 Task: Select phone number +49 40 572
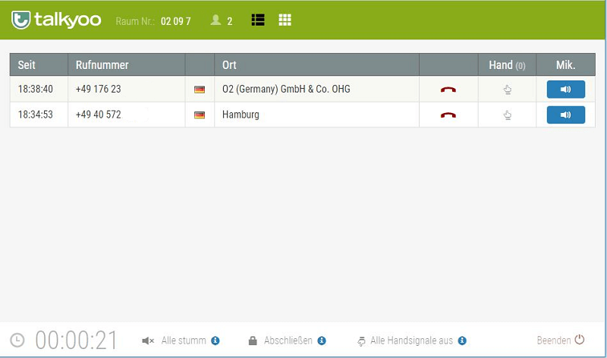pyautogui.click(x=99, y=115)
